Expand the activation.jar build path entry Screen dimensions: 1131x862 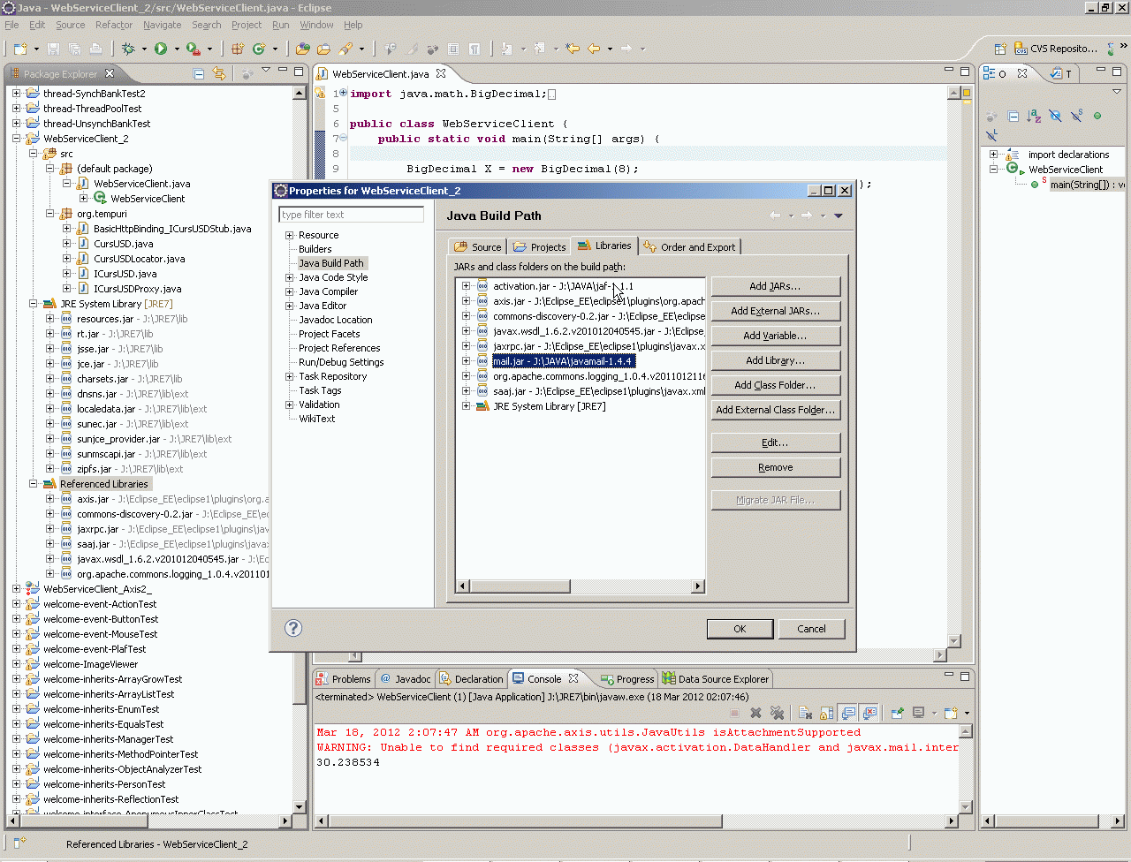click(x=466, y=286)
